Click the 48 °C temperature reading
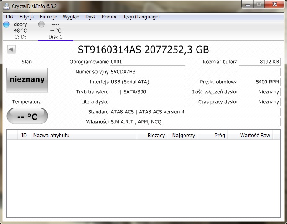The width and height of the screenshot is (287, 224). pyautogui.click(x=20, y=31)
